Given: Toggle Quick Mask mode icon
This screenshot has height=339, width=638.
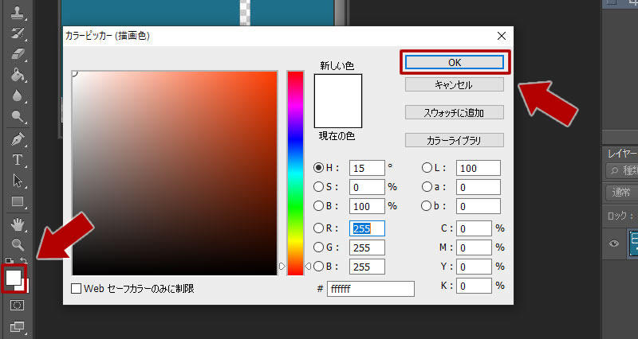Looking at the screenshot, I should [17, 306].
